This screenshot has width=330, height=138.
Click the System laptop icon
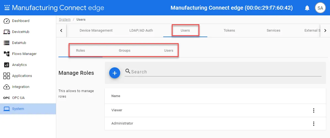coord(7,109)
